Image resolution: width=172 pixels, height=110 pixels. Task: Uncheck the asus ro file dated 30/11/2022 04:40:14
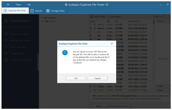pos(91,28)
